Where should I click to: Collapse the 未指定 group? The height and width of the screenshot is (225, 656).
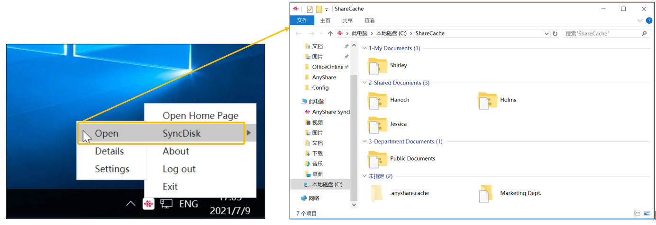[364, 176]
